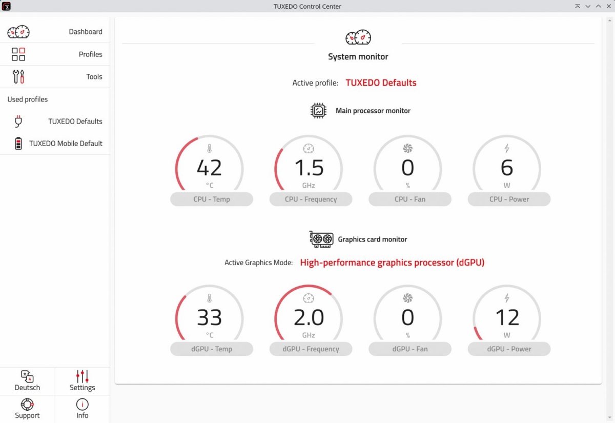Open the Info button label
Image resolution: width=615 pixels, height=423 pixels.
(x=82, y=416)
